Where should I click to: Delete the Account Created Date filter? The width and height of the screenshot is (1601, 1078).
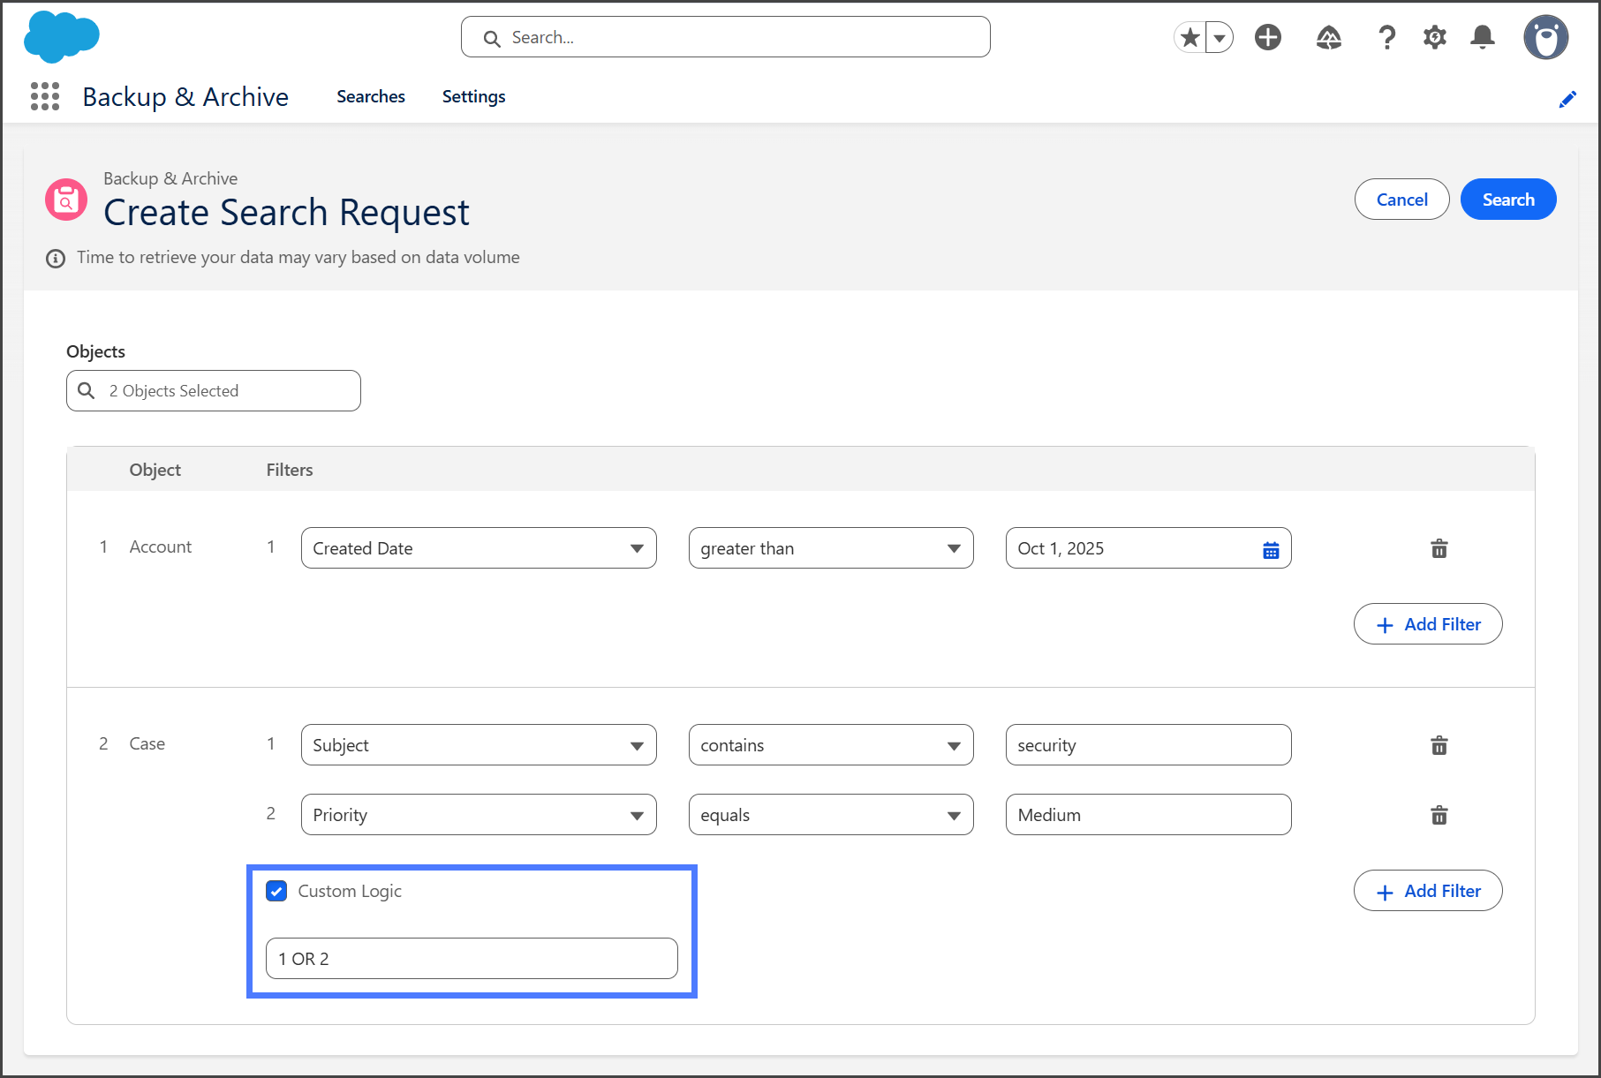click(x=1439, y=548)
